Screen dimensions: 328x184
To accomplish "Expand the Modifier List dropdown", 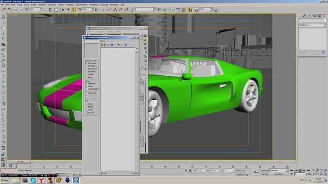I will [x=312, y=25].
